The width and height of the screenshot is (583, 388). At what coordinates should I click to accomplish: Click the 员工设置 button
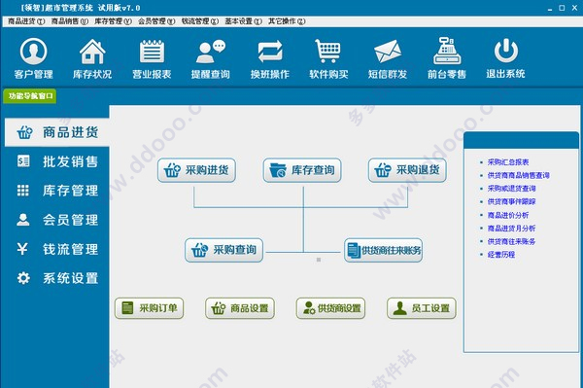(x=422, y=308)
